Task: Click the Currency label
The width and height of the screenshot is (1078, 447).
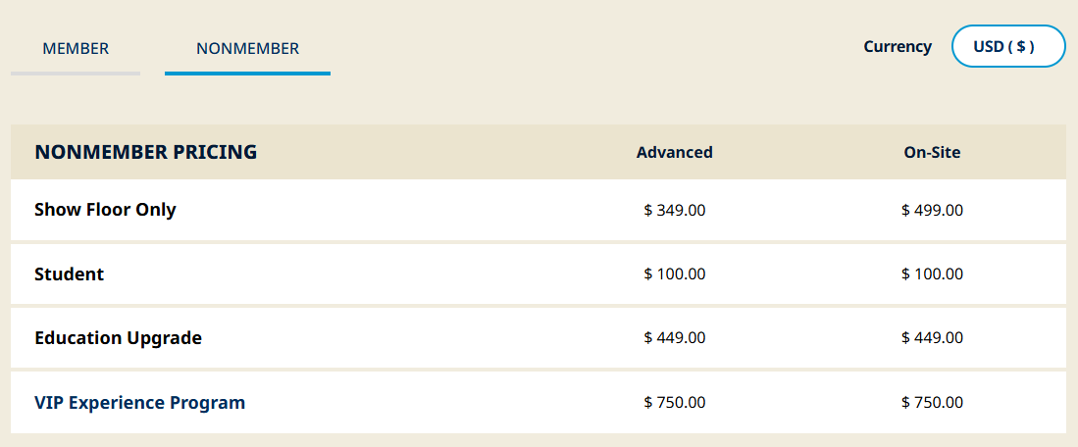Action: pos(898,46)
